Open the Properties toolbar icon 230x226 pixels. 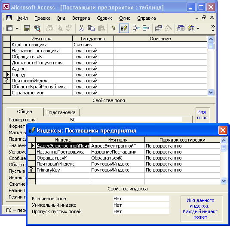point(159,28)
